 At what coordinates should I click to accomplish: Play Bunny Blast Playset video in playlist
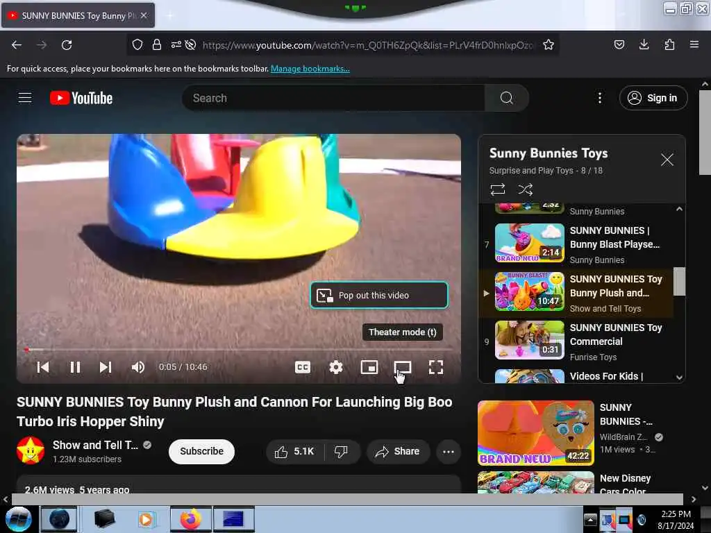pos(577,244)
